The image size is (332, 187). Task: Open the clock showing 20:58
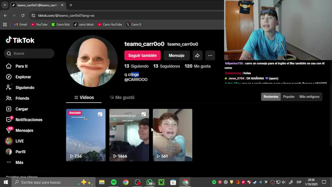click(311, 182)
